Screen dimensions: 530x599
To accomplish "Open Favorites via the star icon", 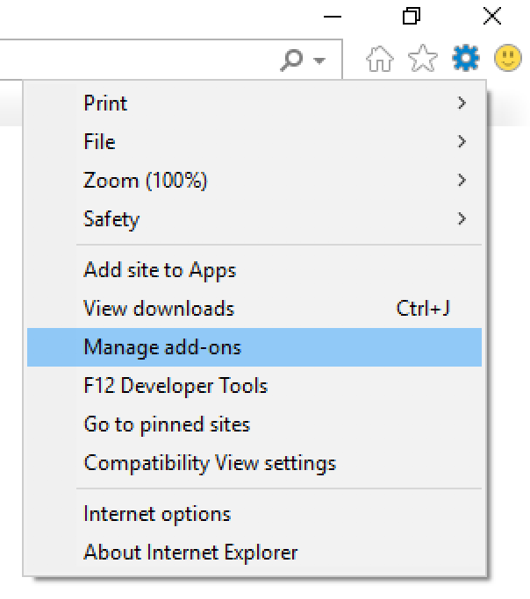I will (x=423, y=59).
